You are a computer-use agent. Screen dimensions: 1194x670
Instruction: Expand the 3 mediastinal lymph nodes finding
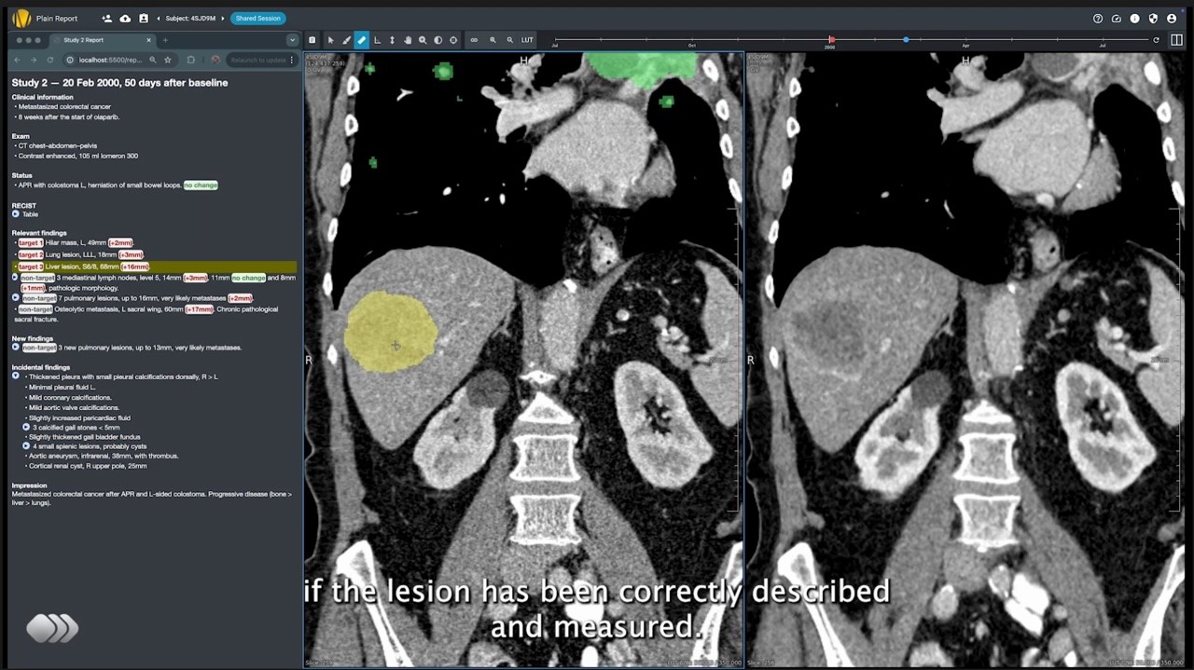pos(15,278)
